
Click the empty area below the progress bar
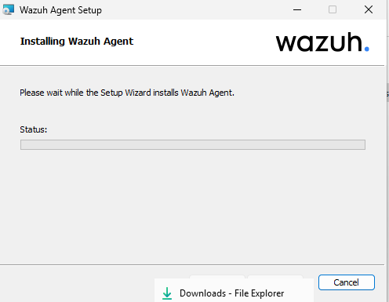tap(193, 206)
